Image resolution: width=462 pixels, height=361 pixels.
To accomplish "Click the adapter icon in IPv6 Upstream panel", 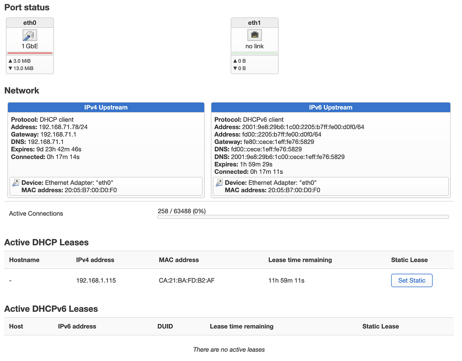I will coord(221,182).
